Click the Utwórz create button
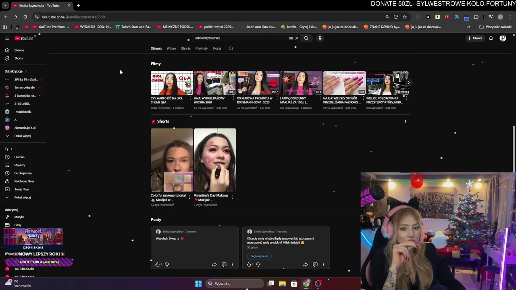Screen dimensions: 516x290 475,38
